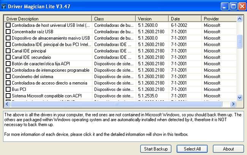The width and height of the screenshot is (247, 155).
Task: Click the horizontal scrollbar right arrow
Action: 233,104
